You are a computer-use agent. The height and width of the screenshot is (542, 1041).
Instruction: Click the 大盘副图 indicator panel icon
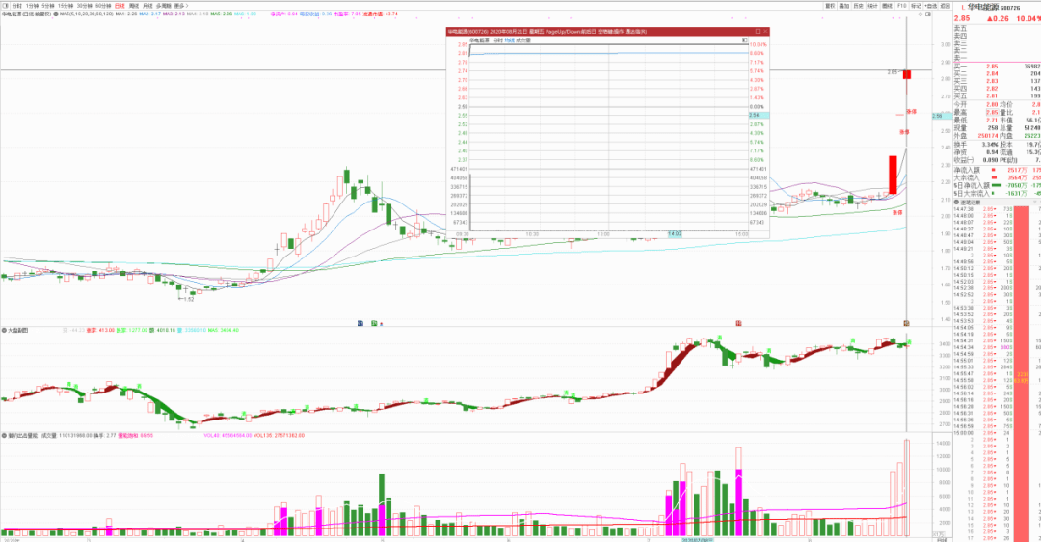pos(4,330)
